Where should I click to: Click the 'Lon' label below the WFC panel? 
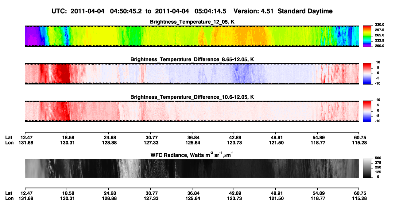(9, 199)
